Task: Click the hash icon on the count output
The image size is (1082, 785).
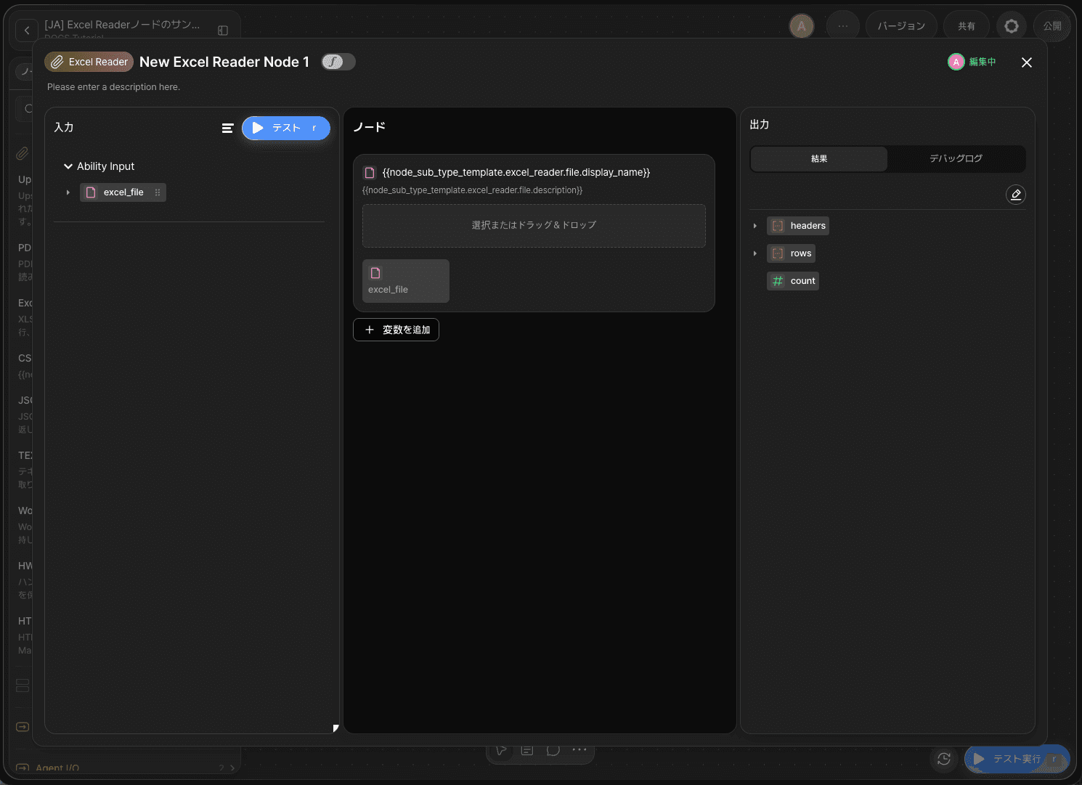Action: coord(778,281)
